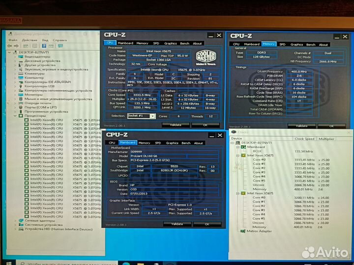The image size is (354, 265).
Task: Collapse DESKTOP-B2TNVT1 node in Clocks window
Action: pos(232,143)
